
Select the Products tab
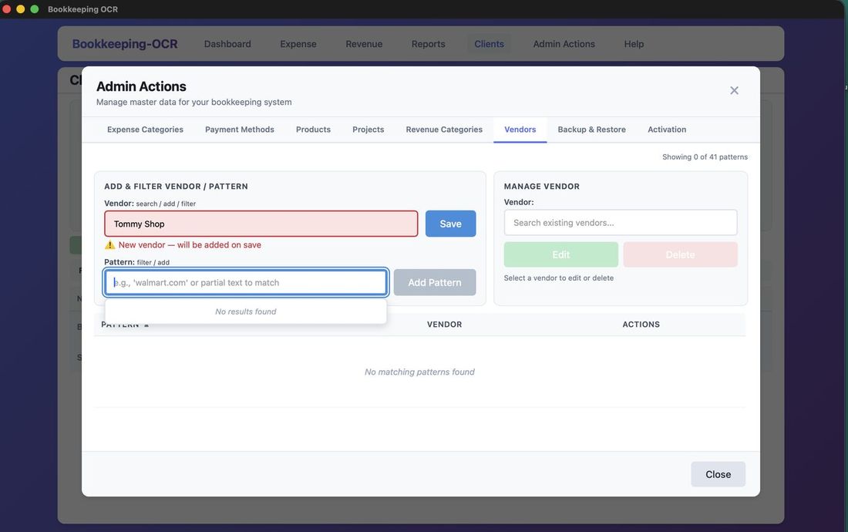tap(313, 130)
